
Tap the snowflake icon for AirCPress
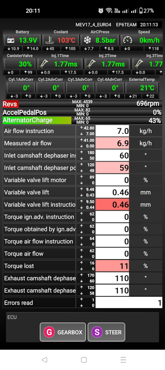pos(87,40)
